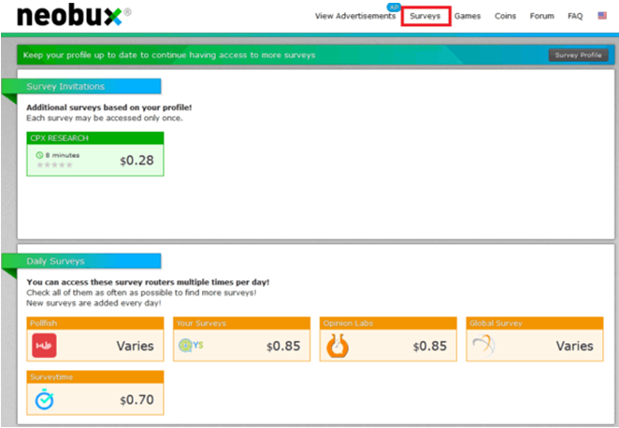Click the Pollfish red waveform icon
Image resolution: width=619 pixels, height=428 pixels.
[x=44, y=346]
